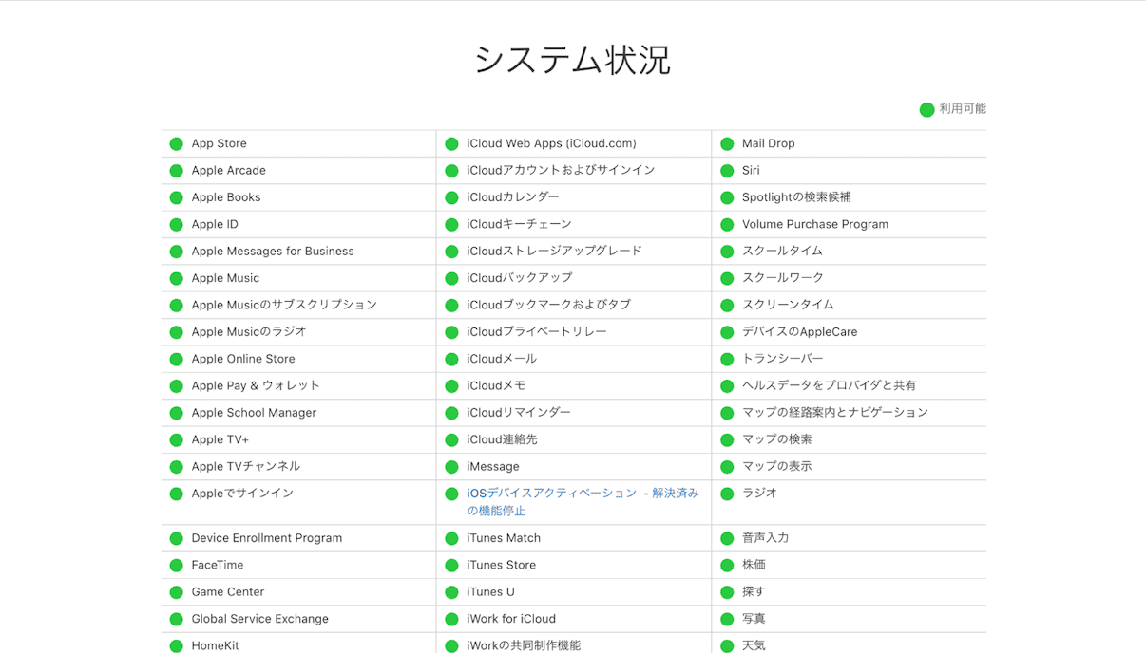
Task: Click the Appleでサインイン text
Action: click(x=242, y=493)
